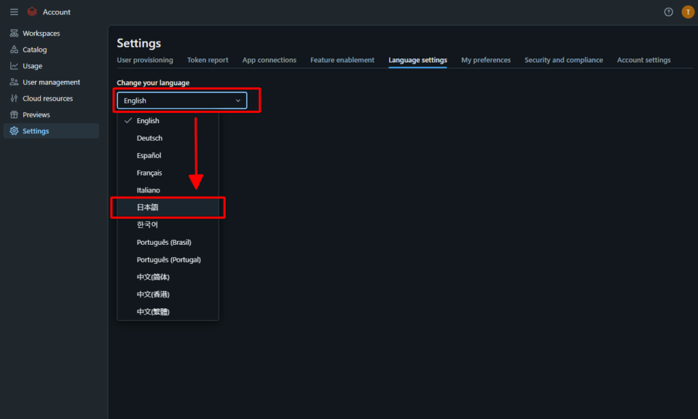Screen dimensions: 698x419
Task: Go to the Feature enablement tab
Action: (x=342, y=60)
